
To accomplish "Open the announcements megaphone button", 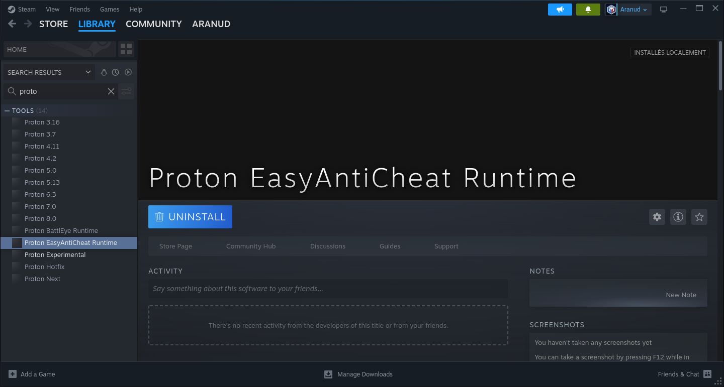I will (560, 10).
